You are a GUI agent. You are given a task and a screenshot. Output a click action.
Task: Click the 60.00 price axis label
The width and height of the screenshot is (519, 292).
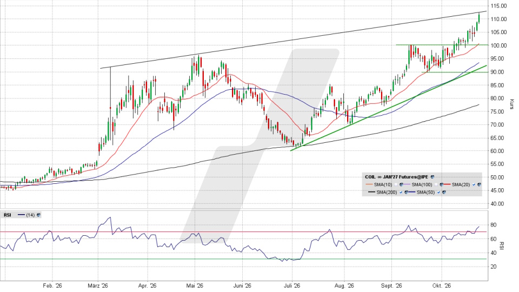point(497,151)
